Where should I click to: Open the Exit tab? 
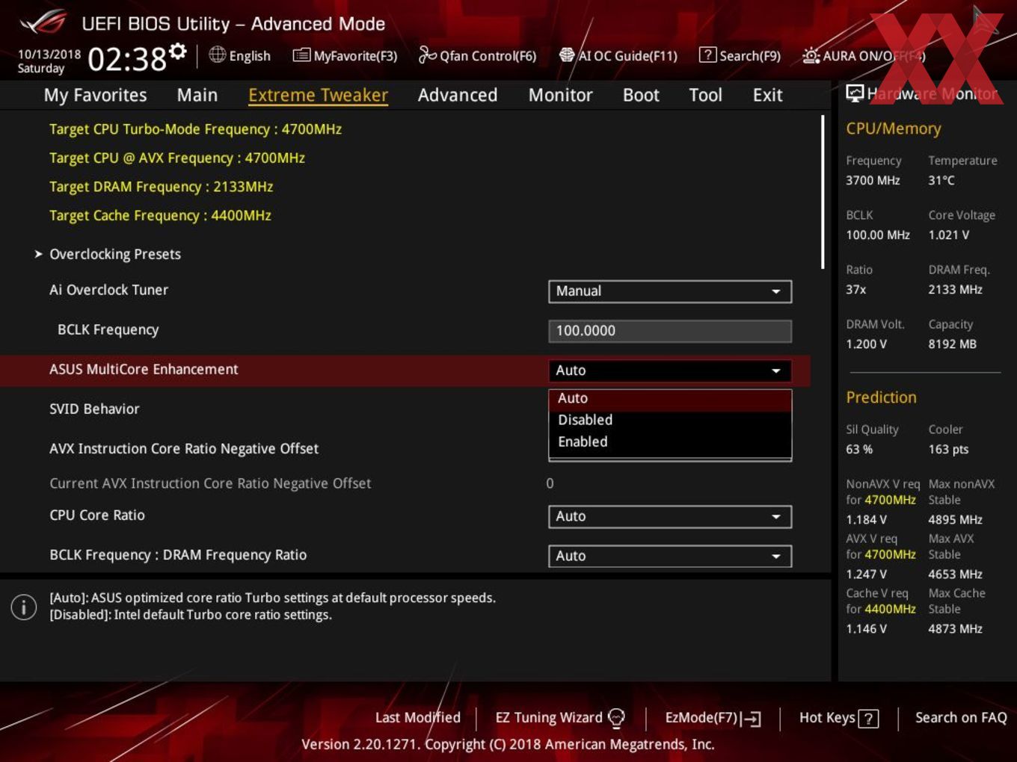point(767,96)
